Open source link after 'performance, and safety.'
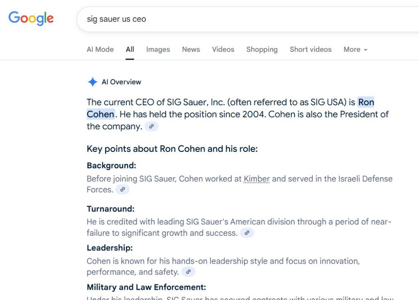Viewport: 419px width, 300px height. 188,272
